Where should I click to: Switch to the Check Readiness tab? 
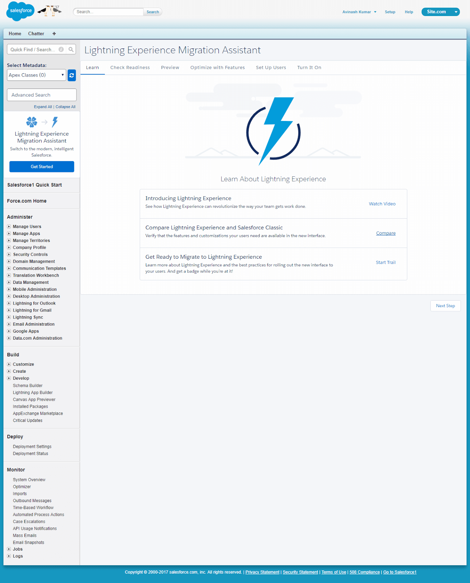[130, 67]
